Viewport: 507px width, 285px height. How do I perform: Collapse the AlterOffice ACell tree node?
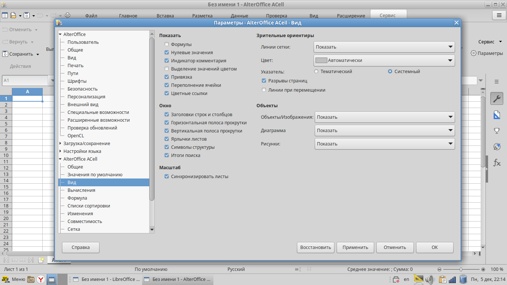(x=60, y=159)
